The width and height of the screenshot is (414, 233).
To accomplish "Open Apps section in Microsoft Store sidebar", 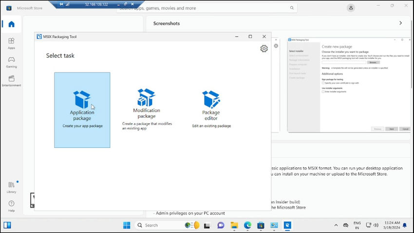I will [x=11, y=43].
